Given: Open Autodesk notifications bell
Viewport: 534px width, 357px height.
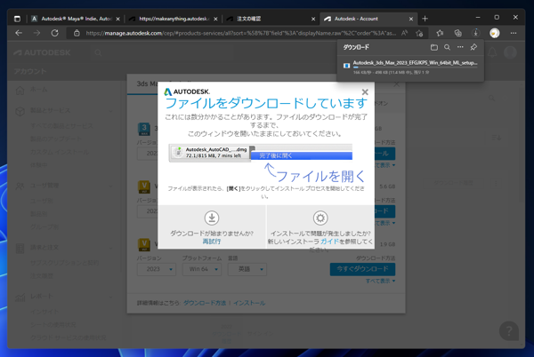Looking at the screenshot, I should pyautogui.click(x=492, y=52).
